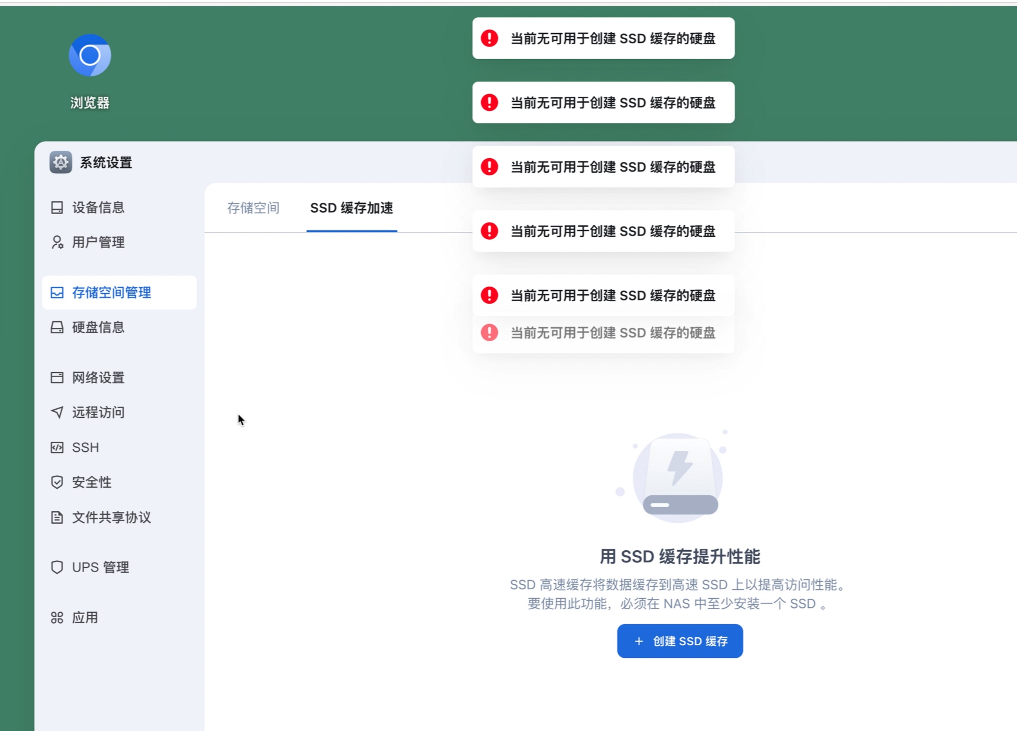The height and width of the screenshot is (731, 1017).
Task: Click the SSH terminal icon
Action: [x=57, y=447]
